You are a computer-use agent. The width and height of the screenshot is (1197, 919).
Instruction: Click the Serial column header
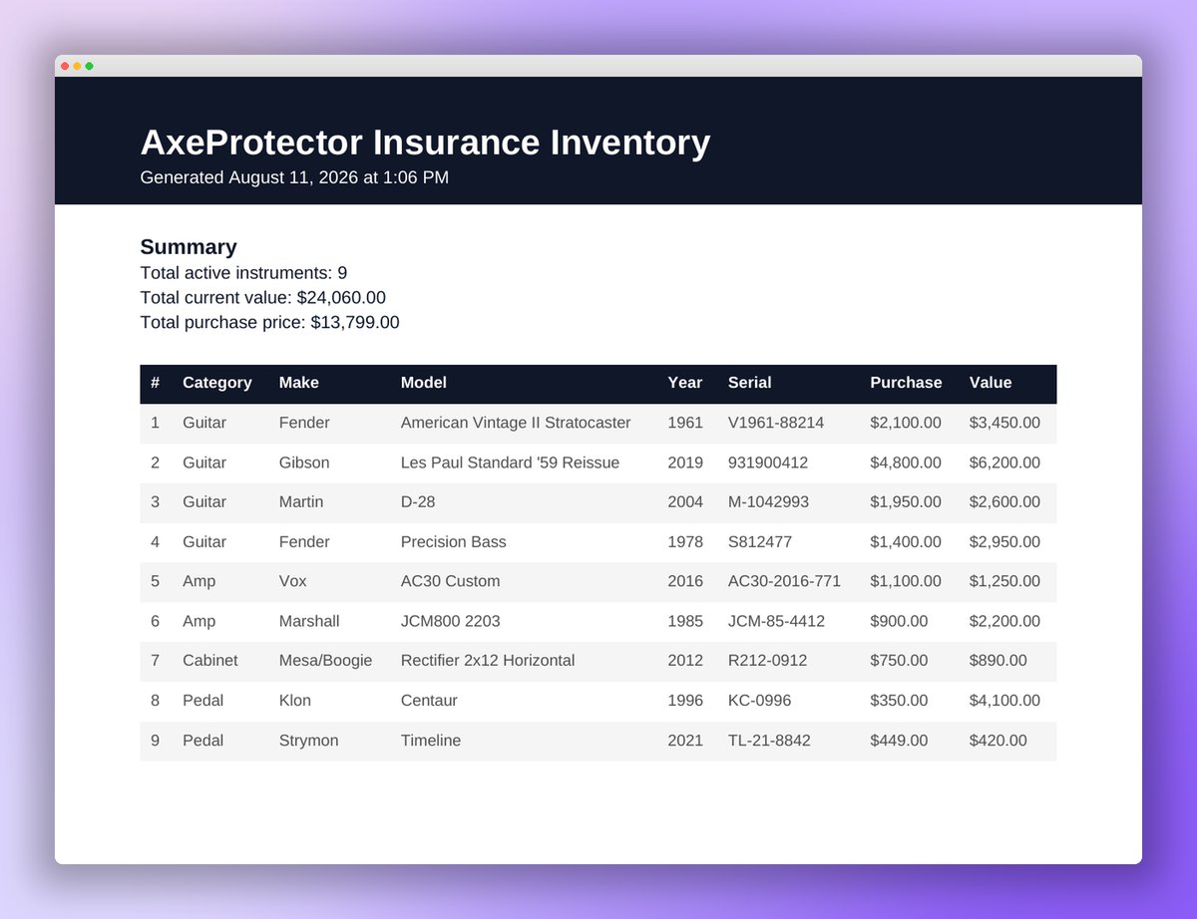pos(750,383)
